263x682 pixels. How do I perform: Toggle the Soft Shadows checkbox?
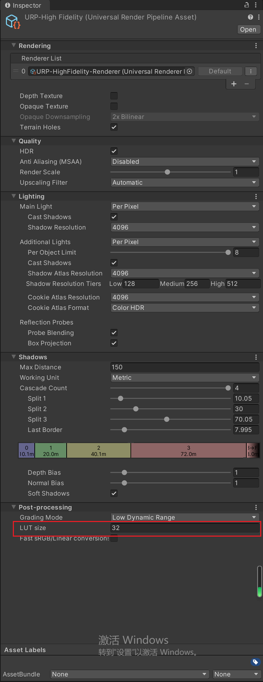pyautogui.click(x=114, y=493)
